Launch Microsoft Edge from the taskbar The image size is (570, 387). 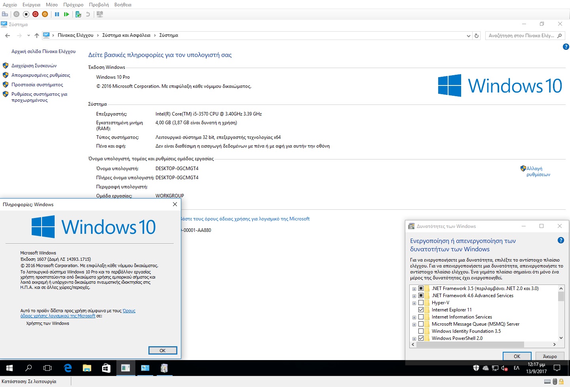[68, 368]
